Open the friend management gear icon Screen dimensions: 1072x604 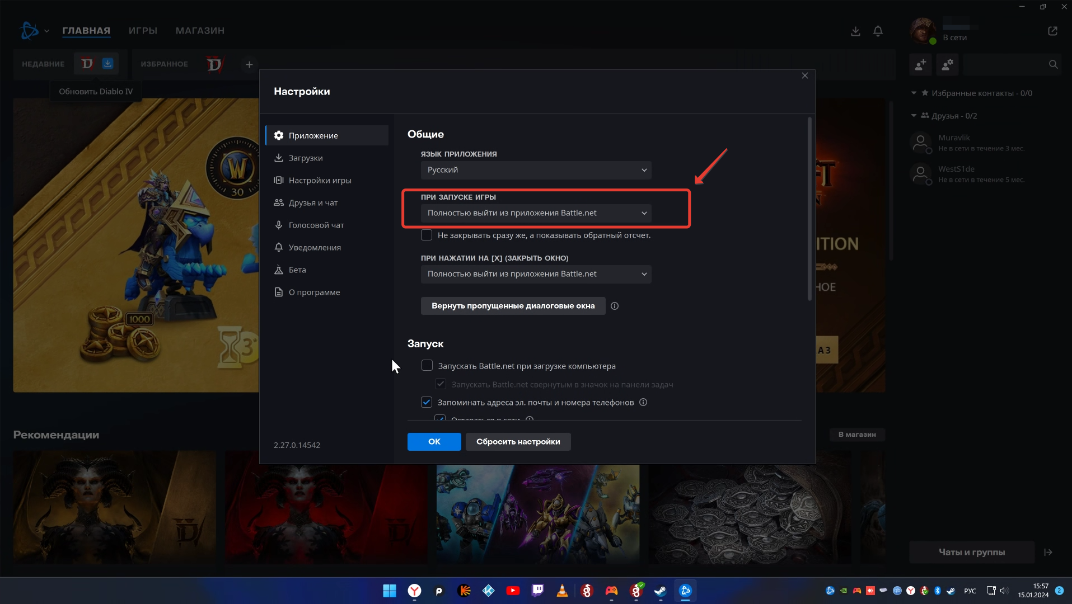click(947, 65)
